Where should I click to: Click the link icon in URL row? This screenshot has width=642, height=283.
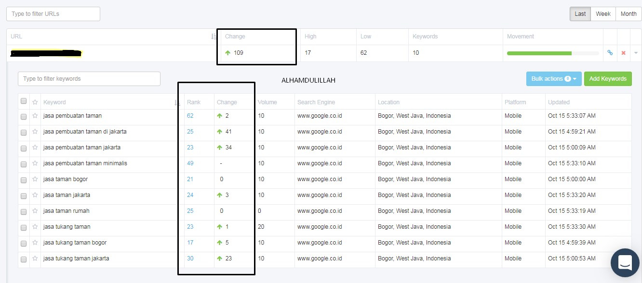coord(610,53)
